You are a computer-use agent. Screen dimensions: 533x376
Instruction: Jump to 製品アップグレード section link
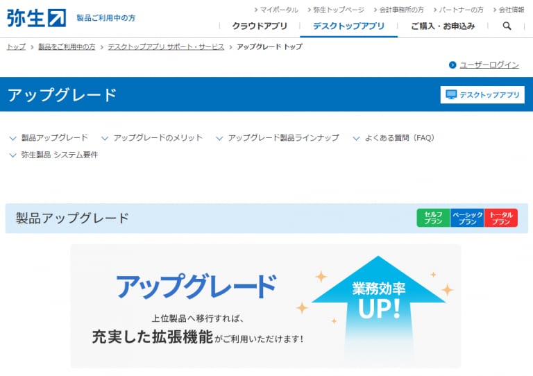54,137
